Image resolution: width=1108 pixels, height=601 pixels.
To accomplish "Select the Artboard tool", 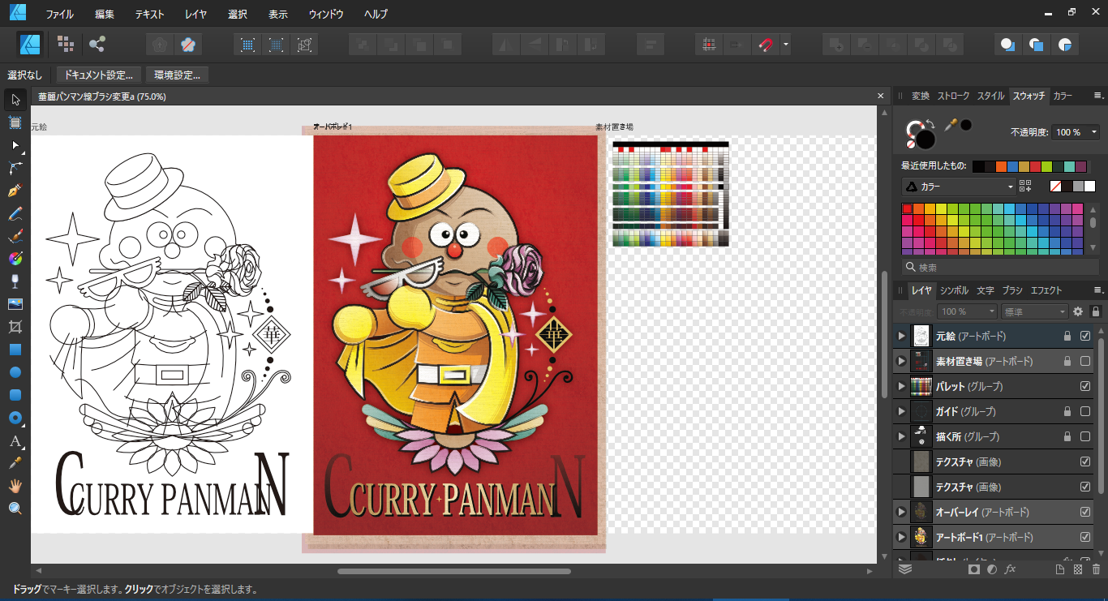I will point(15,122).
